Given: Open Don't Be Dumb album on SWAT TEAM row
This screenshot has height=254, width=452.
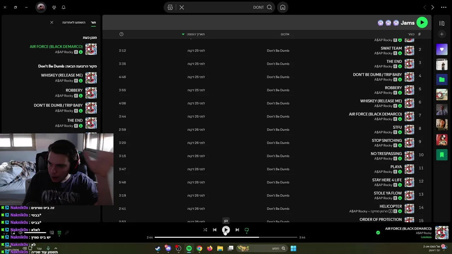Looking at the screenshot, I should pos(278,50).
